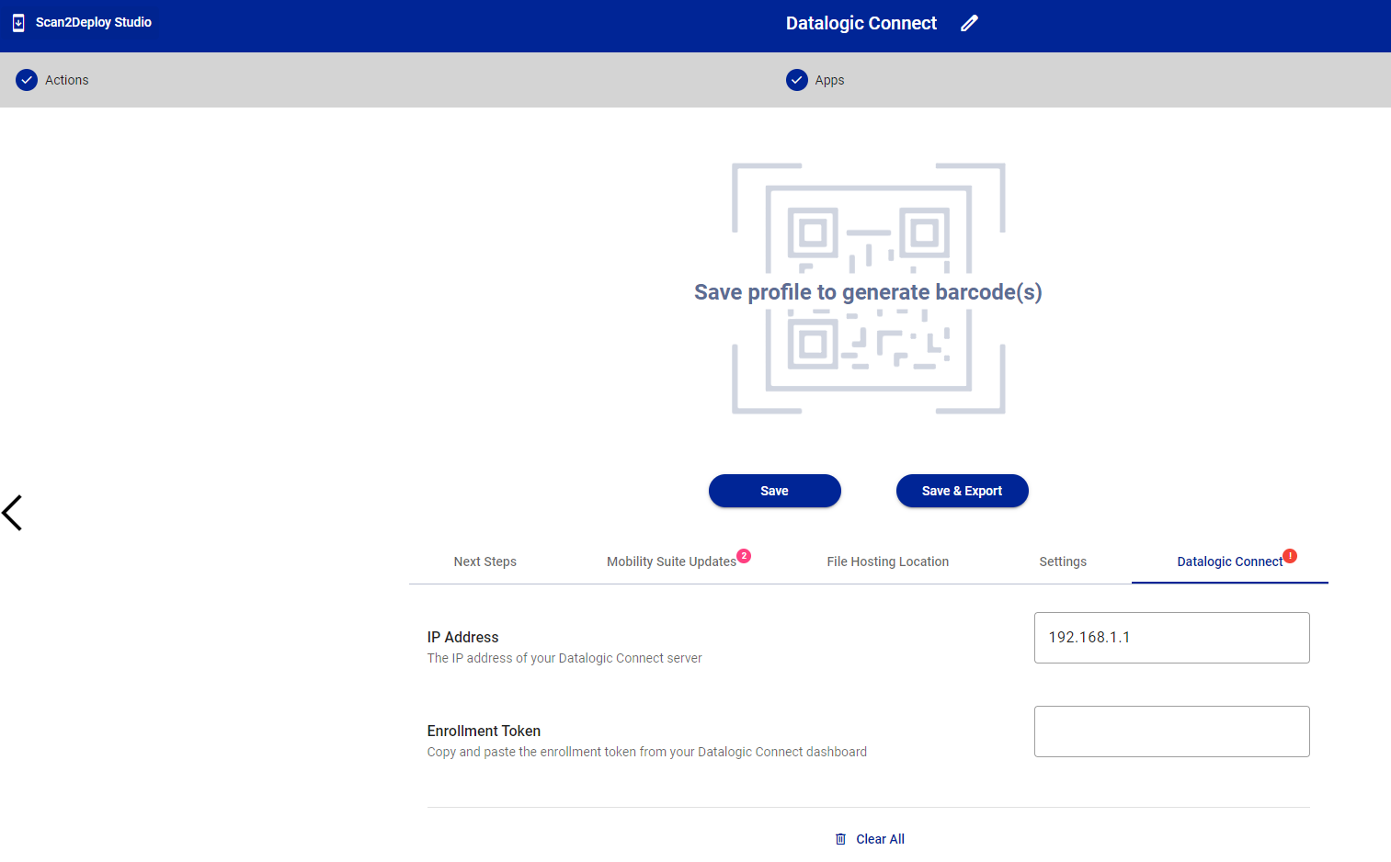Click the error badge on Datalogic Connect tab
The image size is (1391, 862).
1290,556
